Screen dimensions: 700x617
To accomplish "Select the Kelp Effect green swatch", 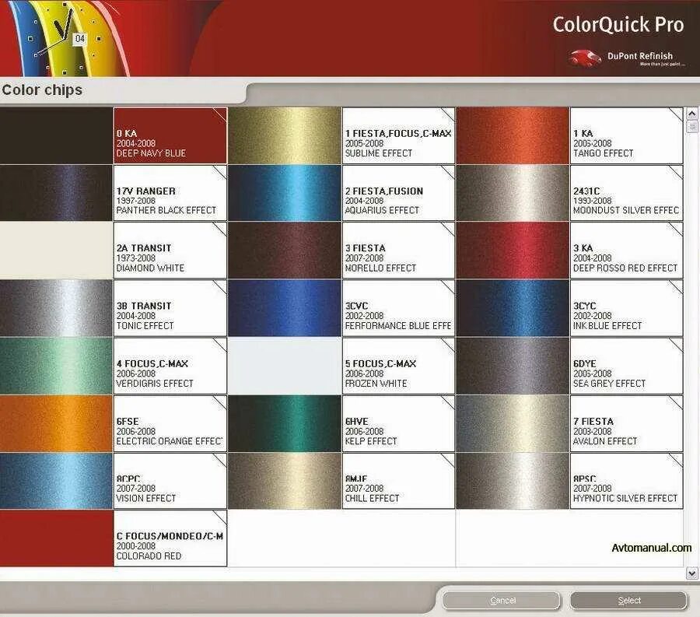I will click(285, 424).
